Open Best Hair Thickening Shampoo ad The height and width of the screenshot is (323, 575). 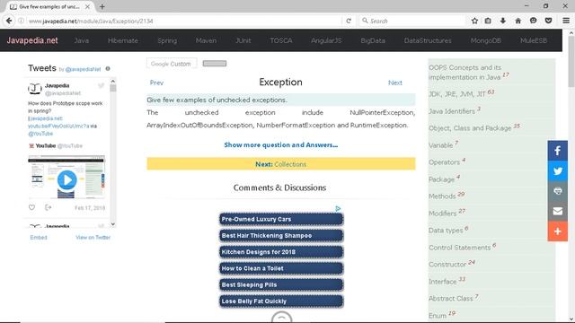pos(281,235)
